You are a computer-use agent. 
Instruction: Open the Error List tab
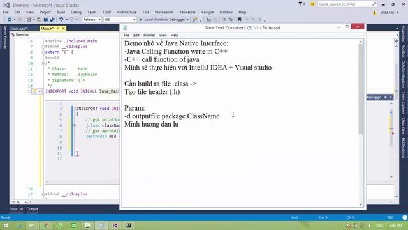(16, 209)
